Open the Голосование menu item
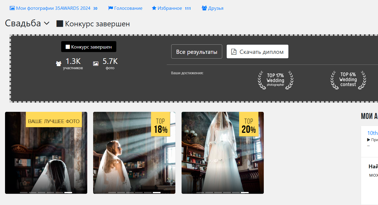Image resolution: width=378 pixels, height=205 pixels. point(128,8)
